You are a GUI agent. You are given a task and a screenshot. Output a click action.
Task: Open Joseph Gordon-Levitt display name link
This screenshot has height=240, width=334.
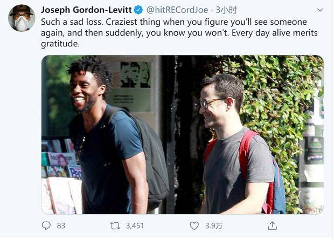86,10
